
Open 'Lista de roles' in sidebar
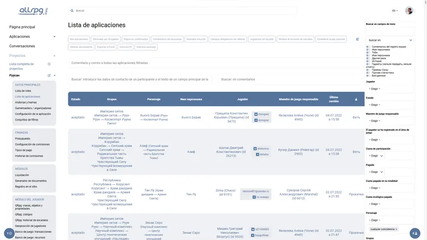pos(23,91)
